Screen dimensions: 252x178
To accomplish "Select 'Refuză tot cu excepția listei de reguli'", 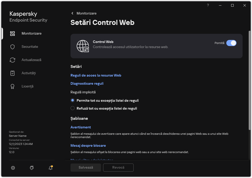I will (x=73, y=108).
